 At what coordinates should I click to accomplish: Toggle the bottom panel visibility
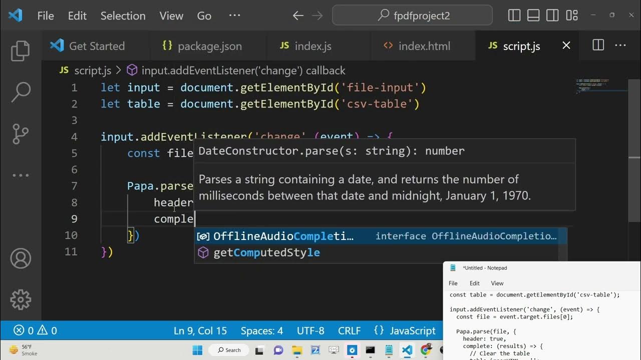(533, 15)
